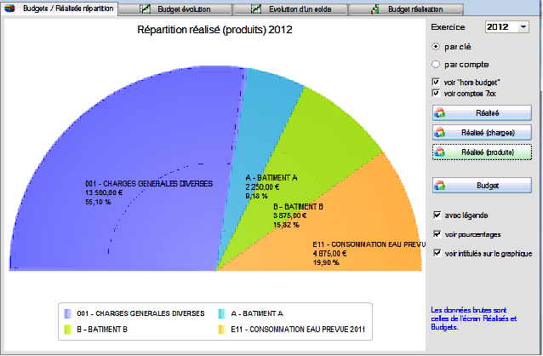This screenshot has width=543, height=356.
Task: Click the pie icon on Budgets / Réalisés répartition tab
Action: pos(9,9)
